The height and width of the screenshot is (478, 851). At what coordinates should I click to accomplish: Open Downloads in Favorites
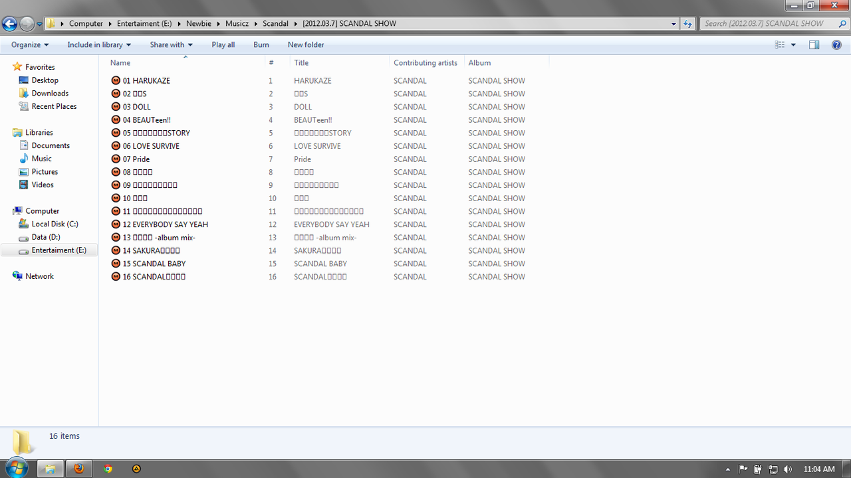[x=50, y=94]
